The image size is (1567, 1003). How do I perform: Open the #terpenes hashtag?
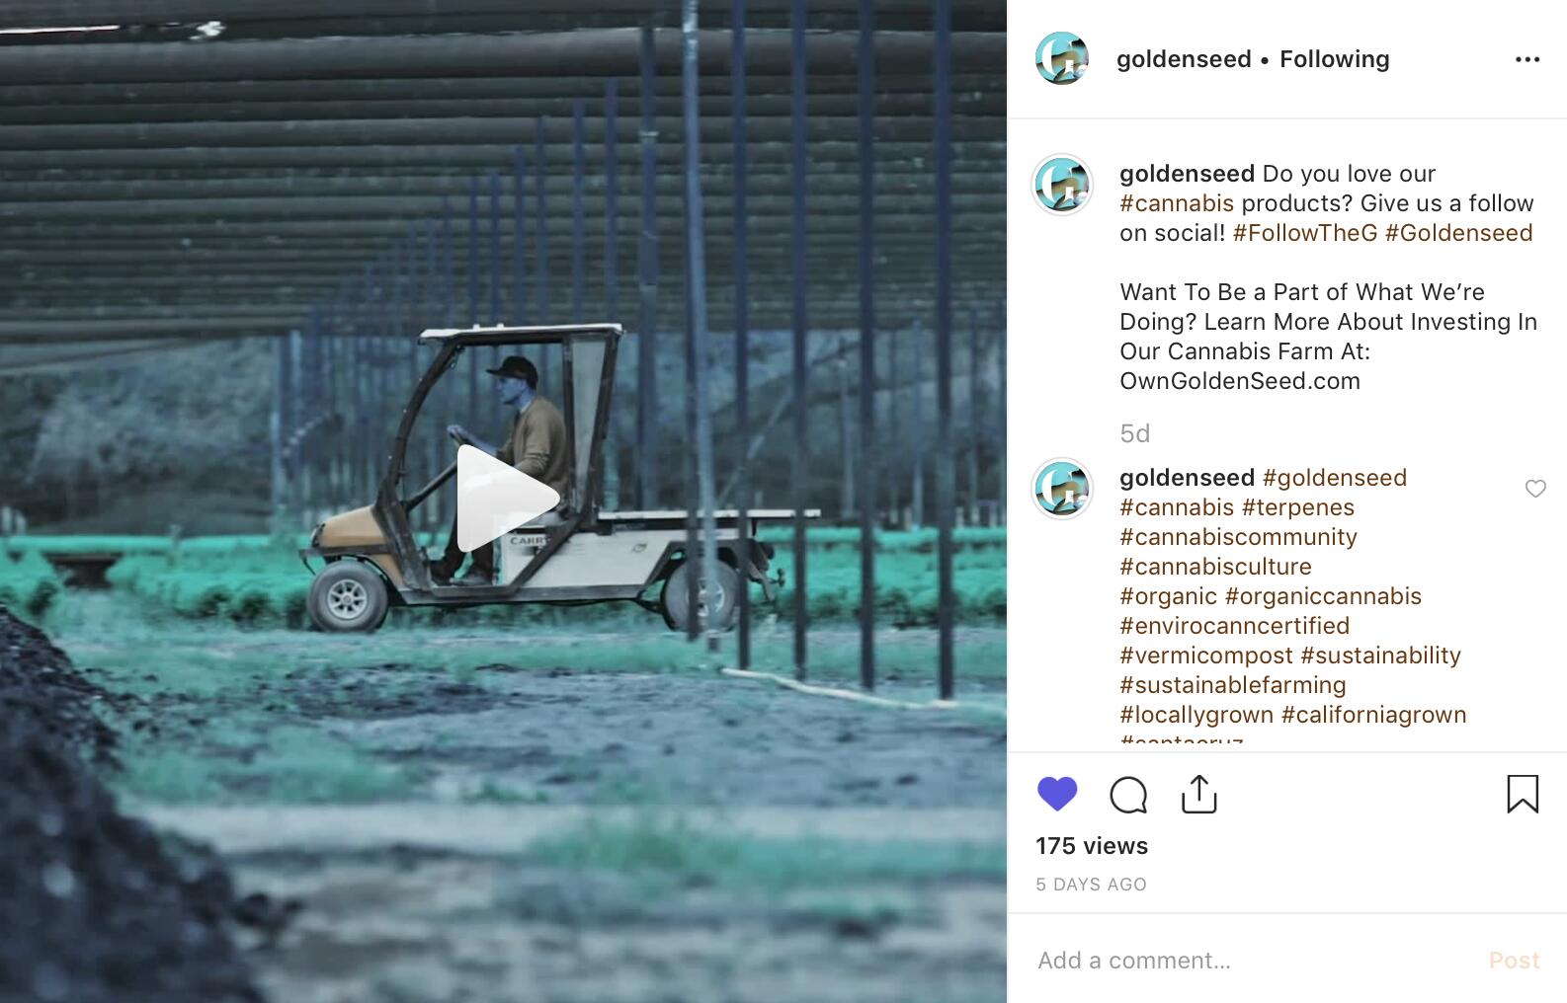[x=1297, y=507]
